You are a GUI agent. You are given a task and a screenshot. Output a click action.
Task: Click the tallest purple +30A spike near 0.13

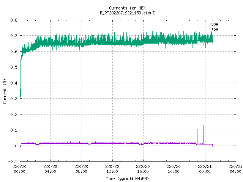(x=204, y=134)
